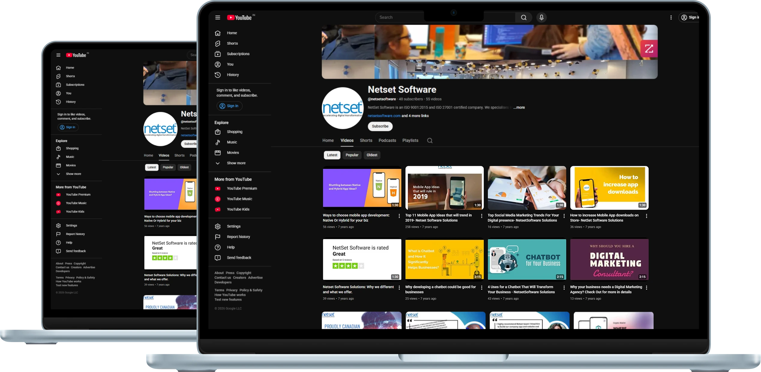Open YouTube Music in the large sidebar
The height and width of the screenshot is (372, 761).
pyautogui.click(x=239, y=199)
